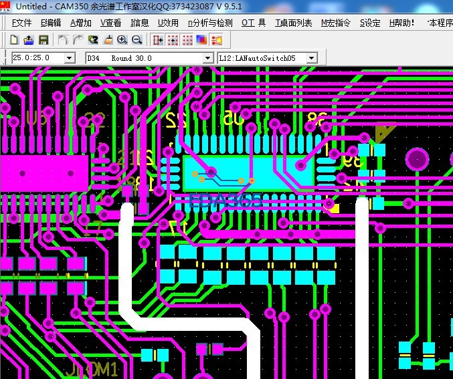Toggle grid snap mode
The width and height of the screenshot is (453, 379).
[x=173, y=40]
